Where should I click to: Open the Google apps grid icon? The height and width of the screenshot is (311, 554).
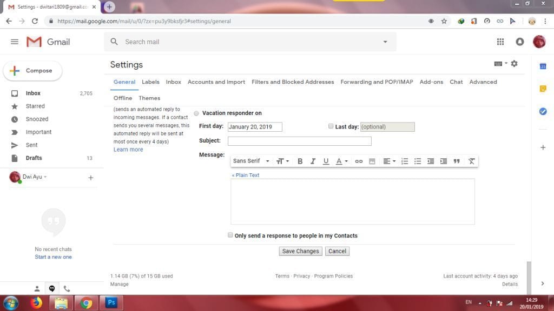500,42
